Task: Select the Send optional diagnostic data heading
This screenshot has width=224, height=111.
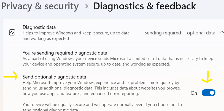Action: (54, 77)
